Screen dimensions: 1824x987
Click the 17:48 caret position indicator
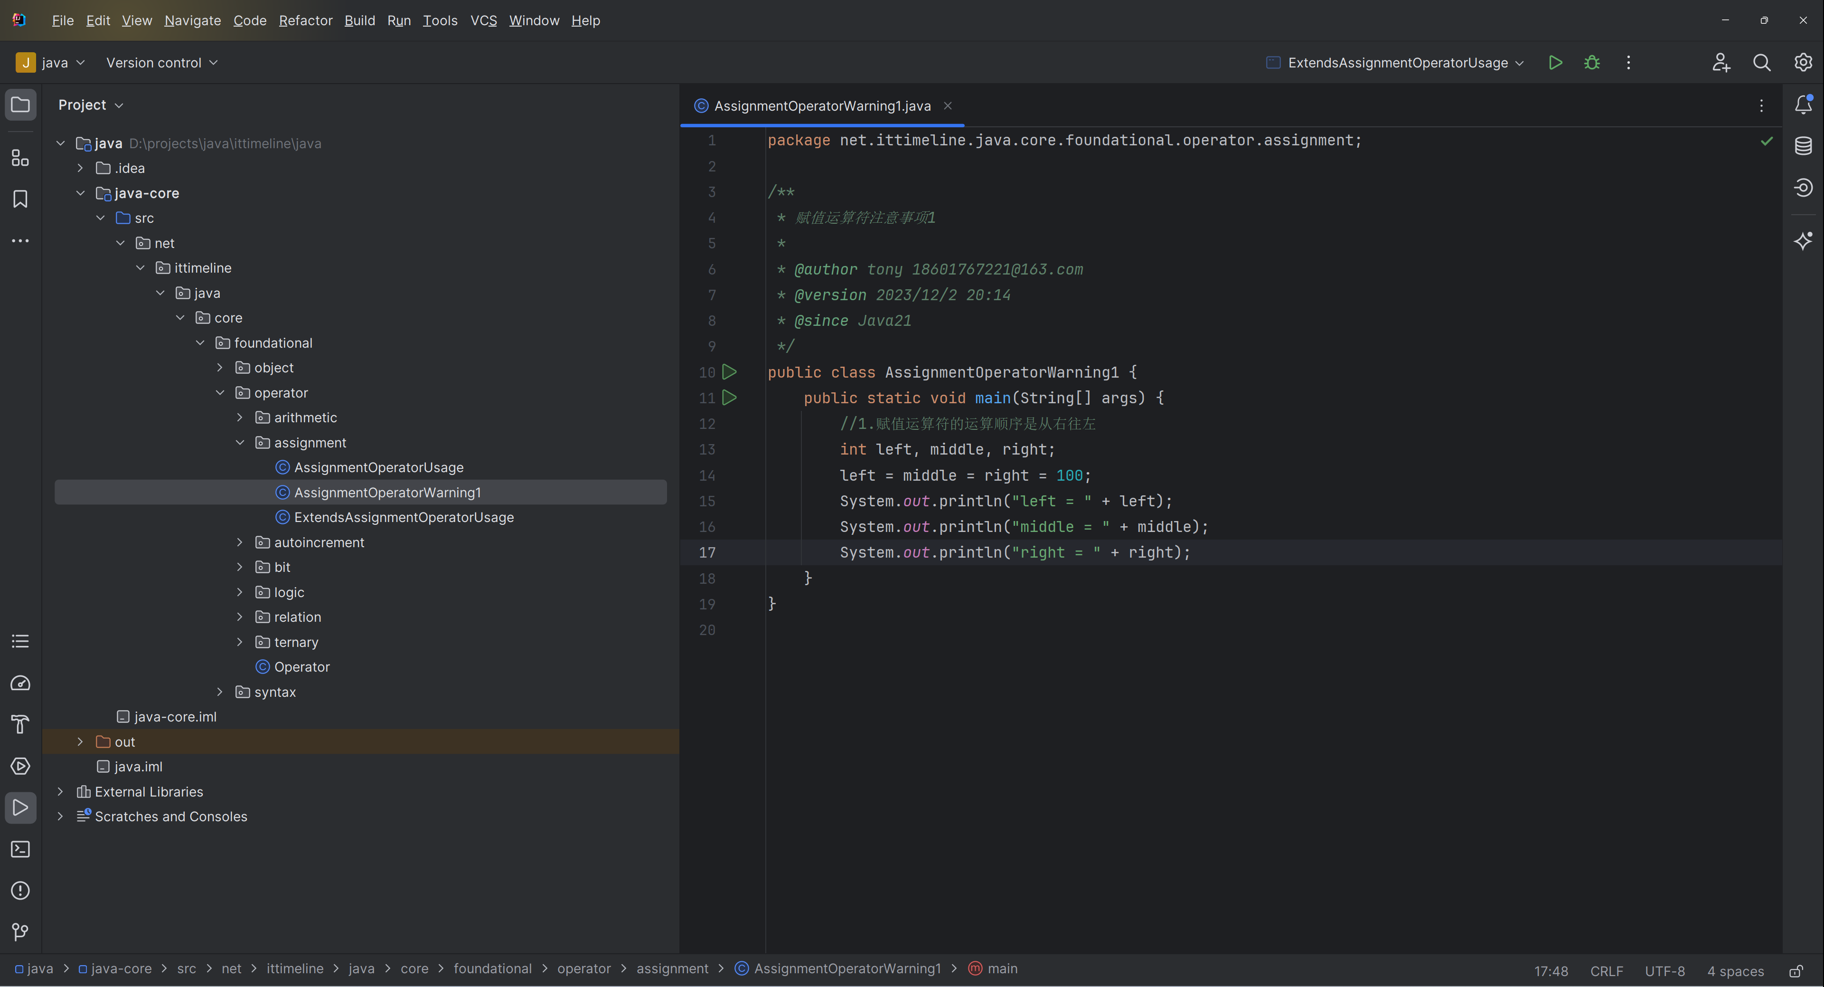coord(1551,971)
